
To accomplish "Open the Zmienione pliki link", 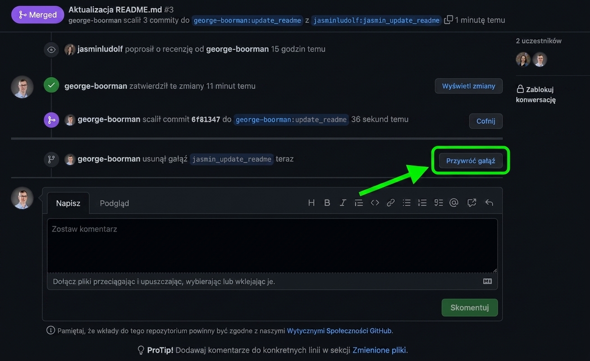I will [380, 350].
